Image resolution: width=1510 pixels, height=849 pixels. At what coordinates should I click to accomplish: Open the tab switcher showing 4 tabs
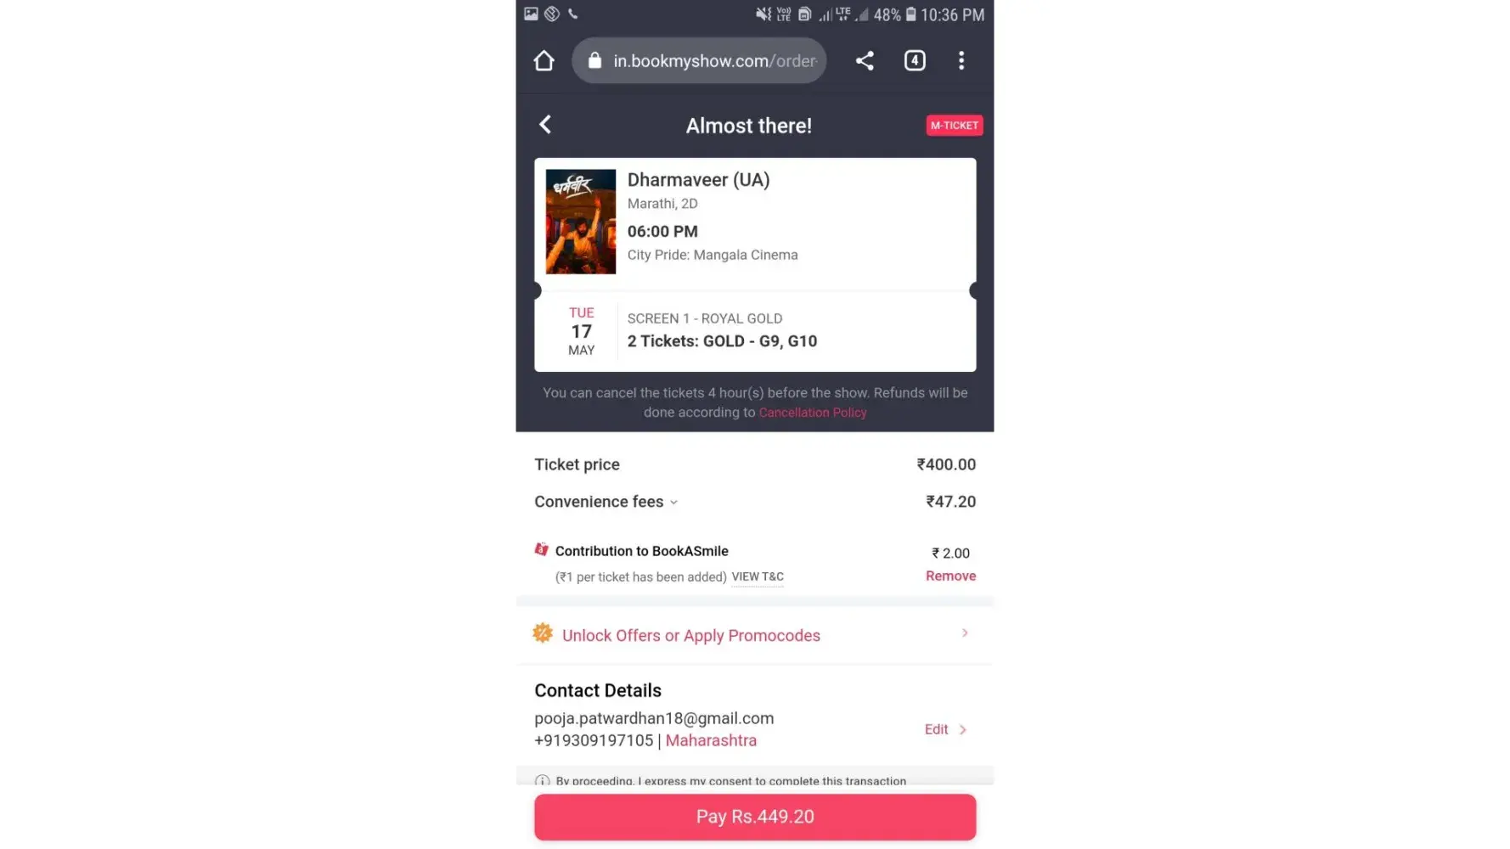[x=915, y=60]
